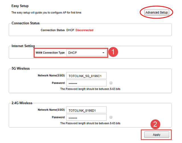Viewport: 182px width, 143px height.
Task: Click the Connection Status section title
Action: 26,23
